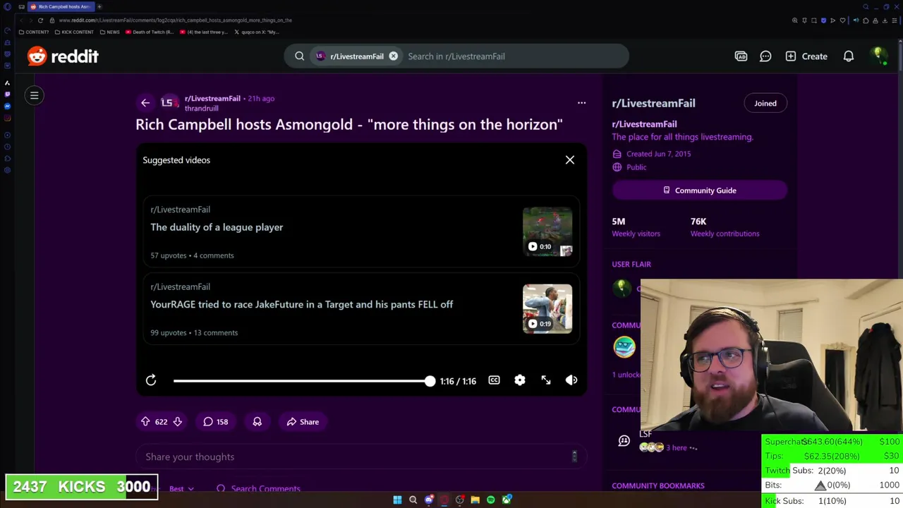903x508 pixels.
Task: Open Twitch in browser sidebar
Action: (x=7, y=94)
